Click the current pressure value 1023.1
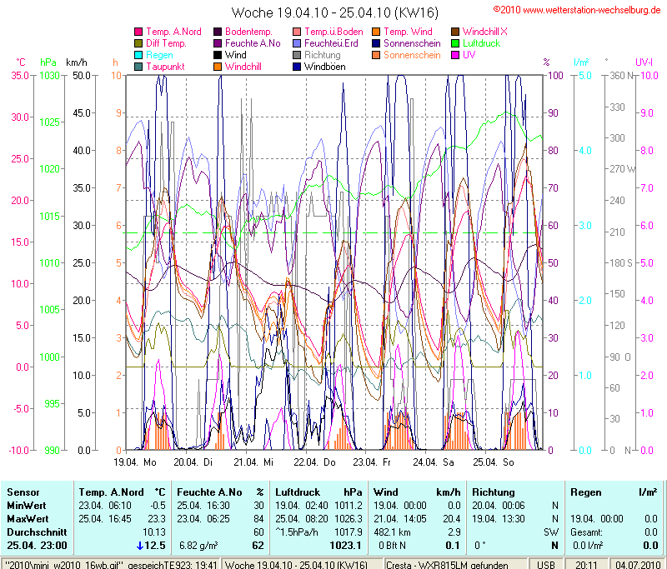The image size is (667, 569). [x=345, y=545]
